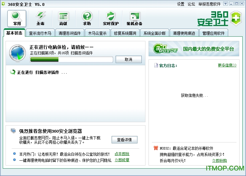Click the blue clock scan status icon
The image size is (246, 176).
pos(18,53)
